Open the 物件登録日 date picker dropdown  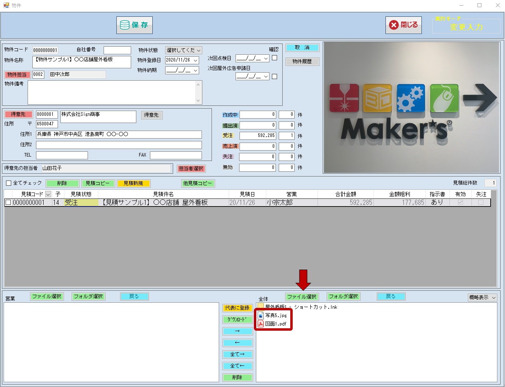pyautogui.click(x=196, y=60)
